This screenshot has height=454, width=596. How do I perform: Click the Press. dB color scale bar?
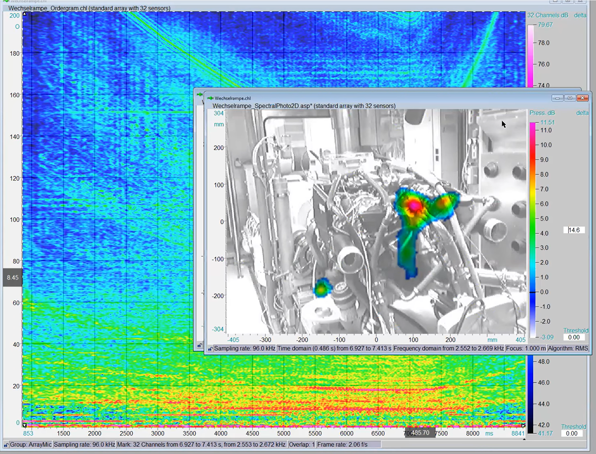click(532, 230)
